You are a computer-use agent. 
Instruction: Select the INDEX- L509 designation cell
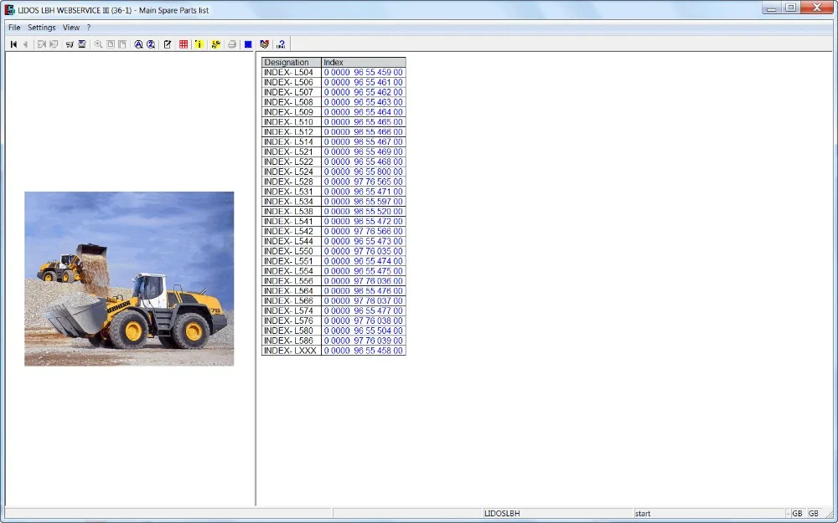tap(292, 112)
